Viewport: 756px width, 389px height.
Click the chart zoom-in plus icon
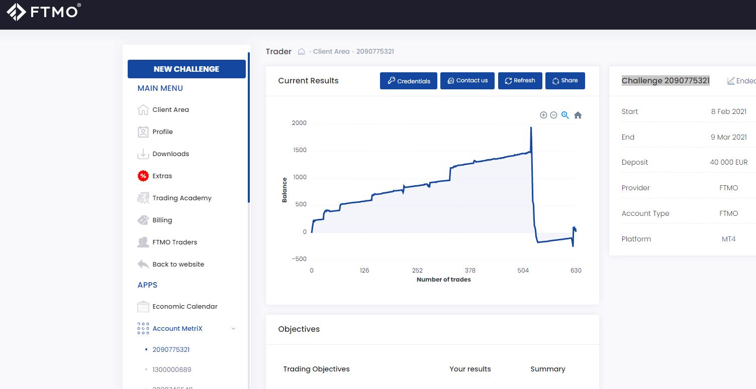(x=543, y=115)
